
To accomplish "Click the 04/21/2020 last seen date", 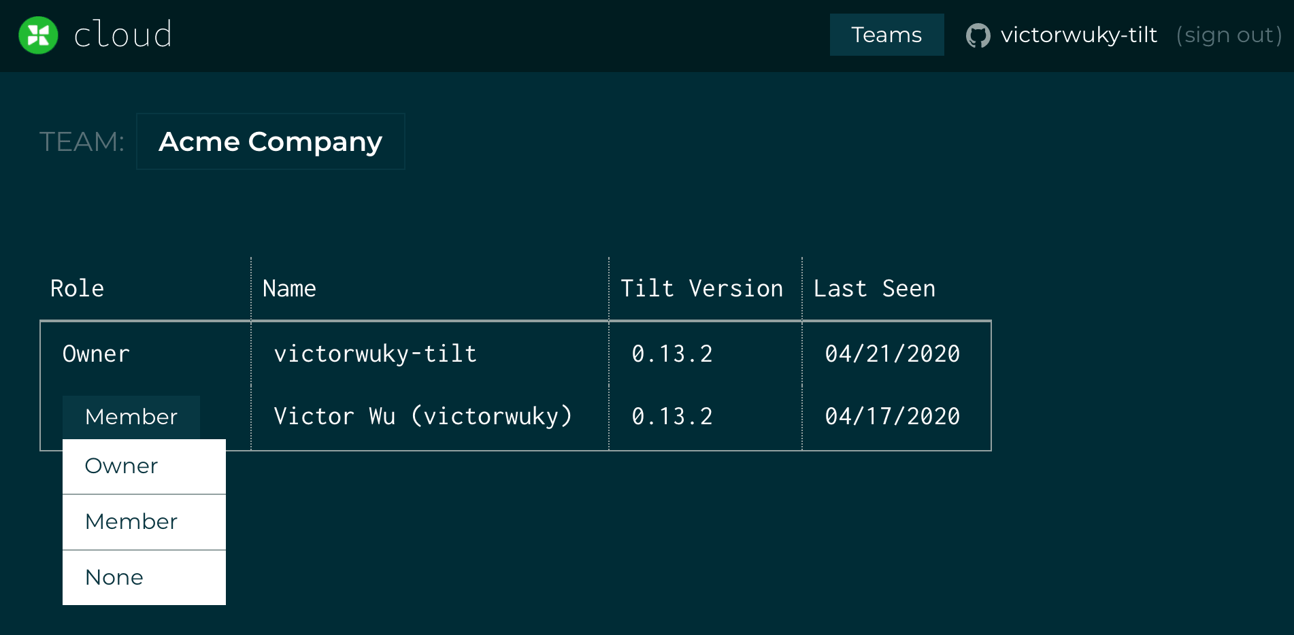I will pos(893,354).
